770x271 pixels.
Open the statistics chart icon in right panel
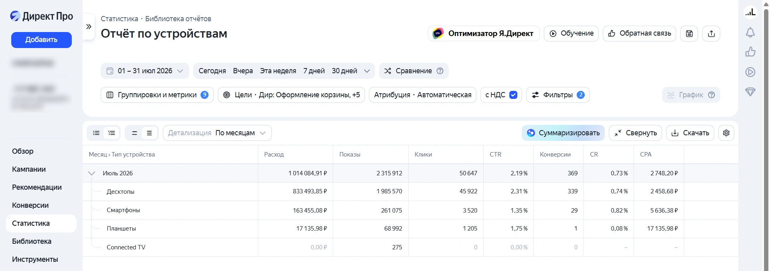point(750,12)
